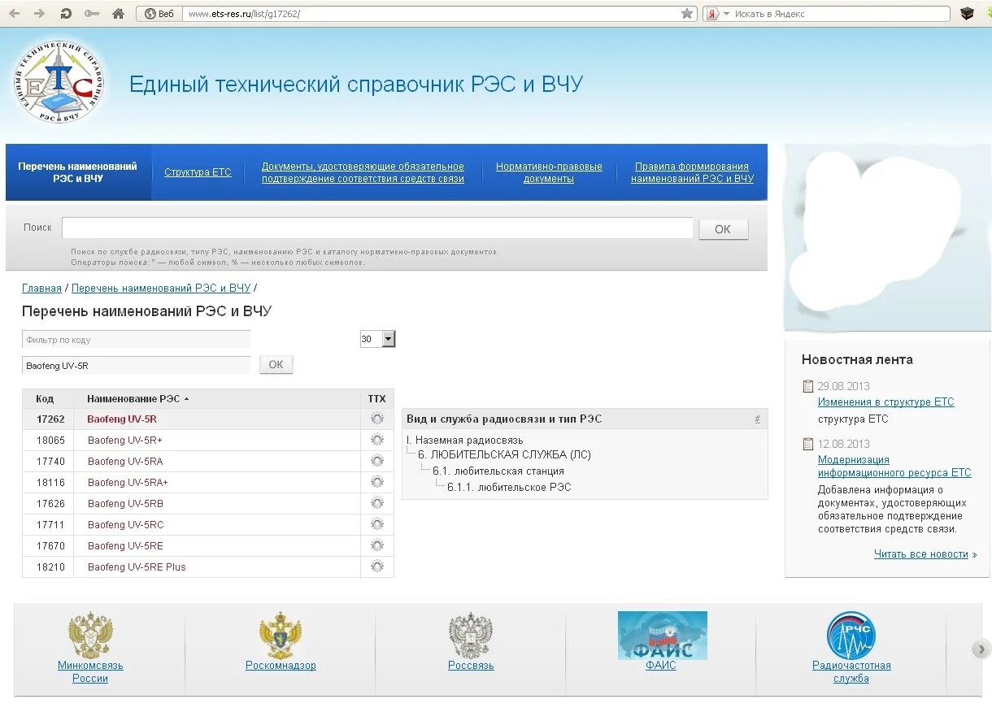The width and height of the screenshot is (992, 712).
Task: Click tree node 6.1.1. любительское РЭС
Action: (x=509, y=488)
